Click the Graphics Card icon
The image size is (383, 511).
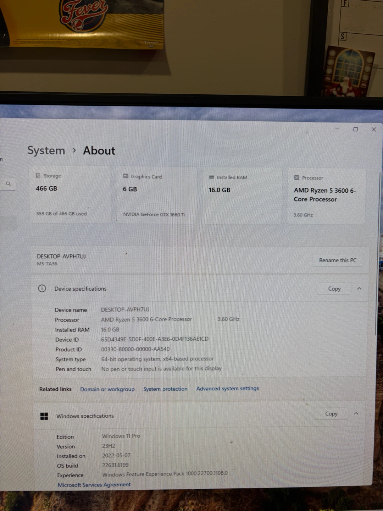tap(126, 176)
